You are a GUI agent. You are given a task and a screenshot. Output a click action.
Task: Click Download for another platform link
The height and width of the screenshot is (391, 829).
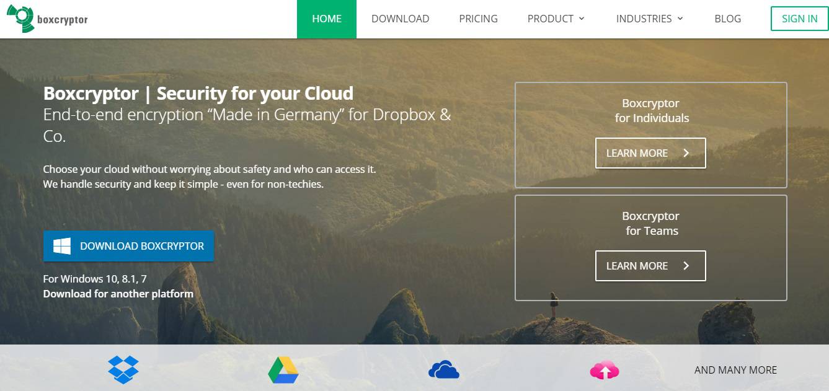(x=118, y=294)
